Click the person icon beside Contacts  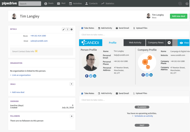tap(86, 3)
